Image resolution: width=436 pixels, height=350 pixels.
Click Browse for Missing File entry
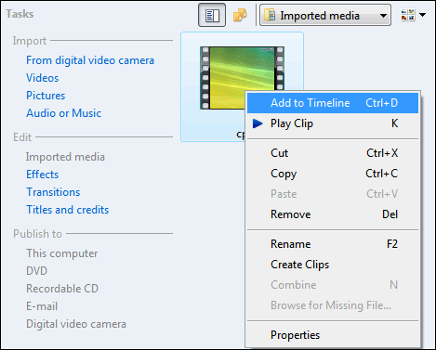333,305
